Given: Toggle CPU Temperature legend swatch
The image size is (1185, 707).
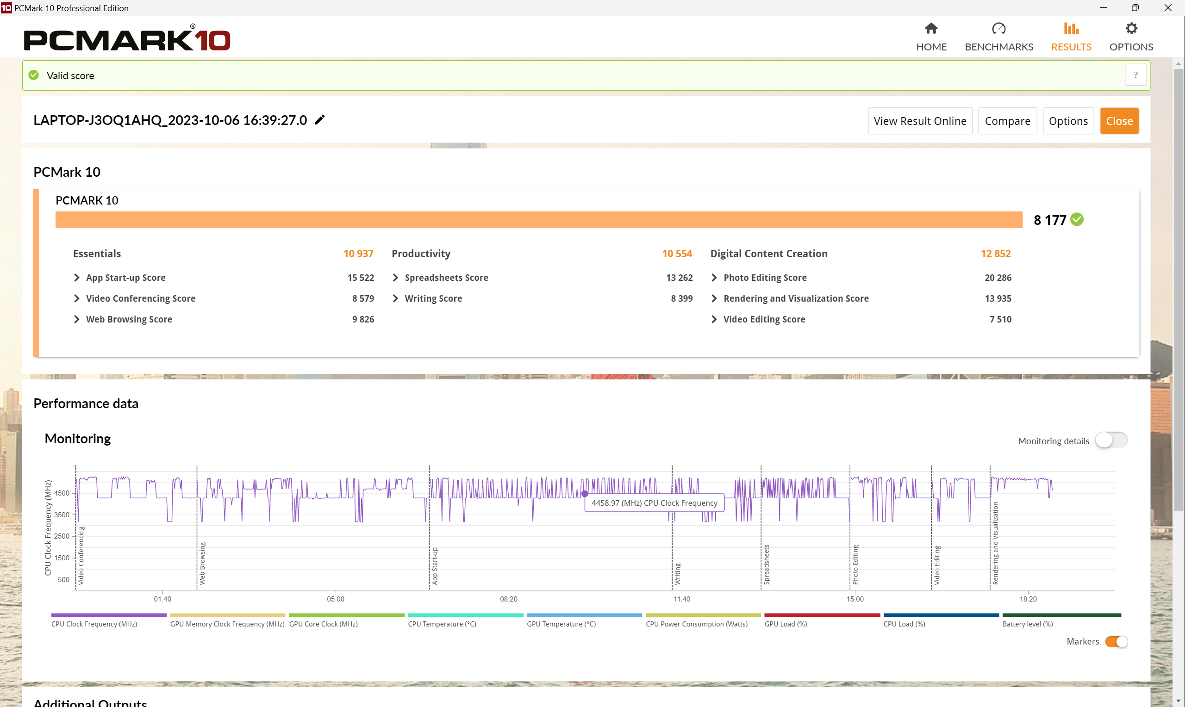Looking at the screenshot, I should [466, 615].
